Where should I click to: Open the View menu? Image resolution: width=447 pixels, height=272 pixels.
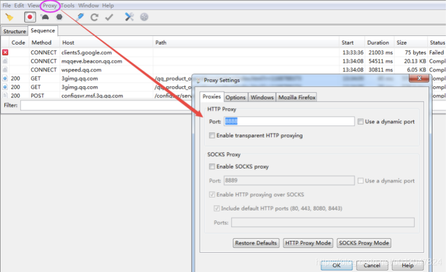coord(33,5)
